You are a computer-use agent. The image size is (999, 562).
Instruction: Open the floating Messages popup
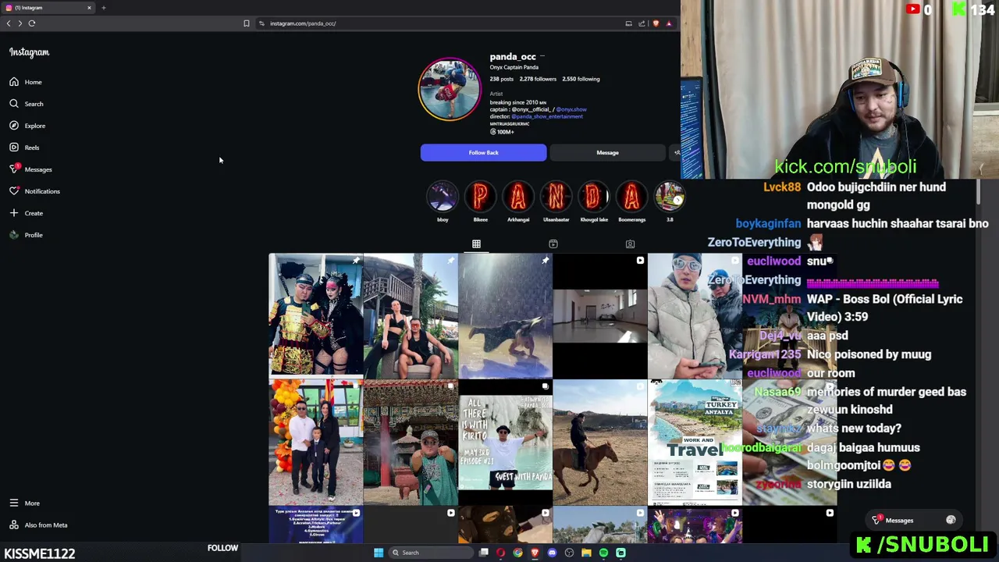(x=912, y=521)
